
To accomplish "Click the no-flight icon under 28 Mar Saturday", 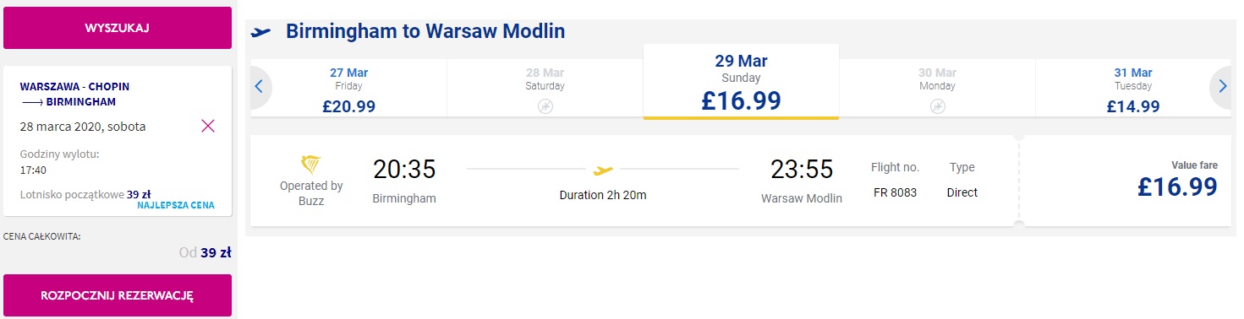I will [x=545, y=106].
